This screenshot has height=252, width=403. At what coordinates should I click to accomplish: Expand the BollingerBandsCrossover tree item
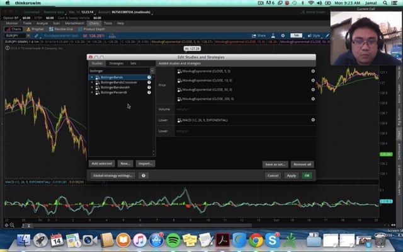(x=92, y=82)
